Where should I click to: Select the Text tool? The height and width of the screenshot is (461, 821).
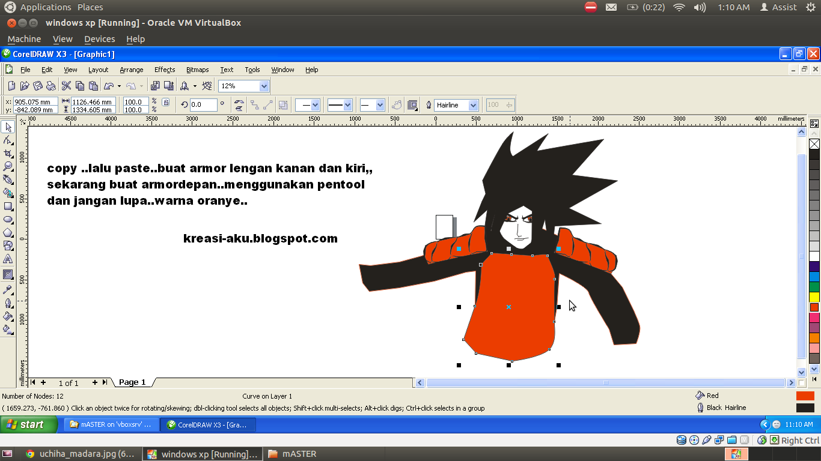click(8, 259)
